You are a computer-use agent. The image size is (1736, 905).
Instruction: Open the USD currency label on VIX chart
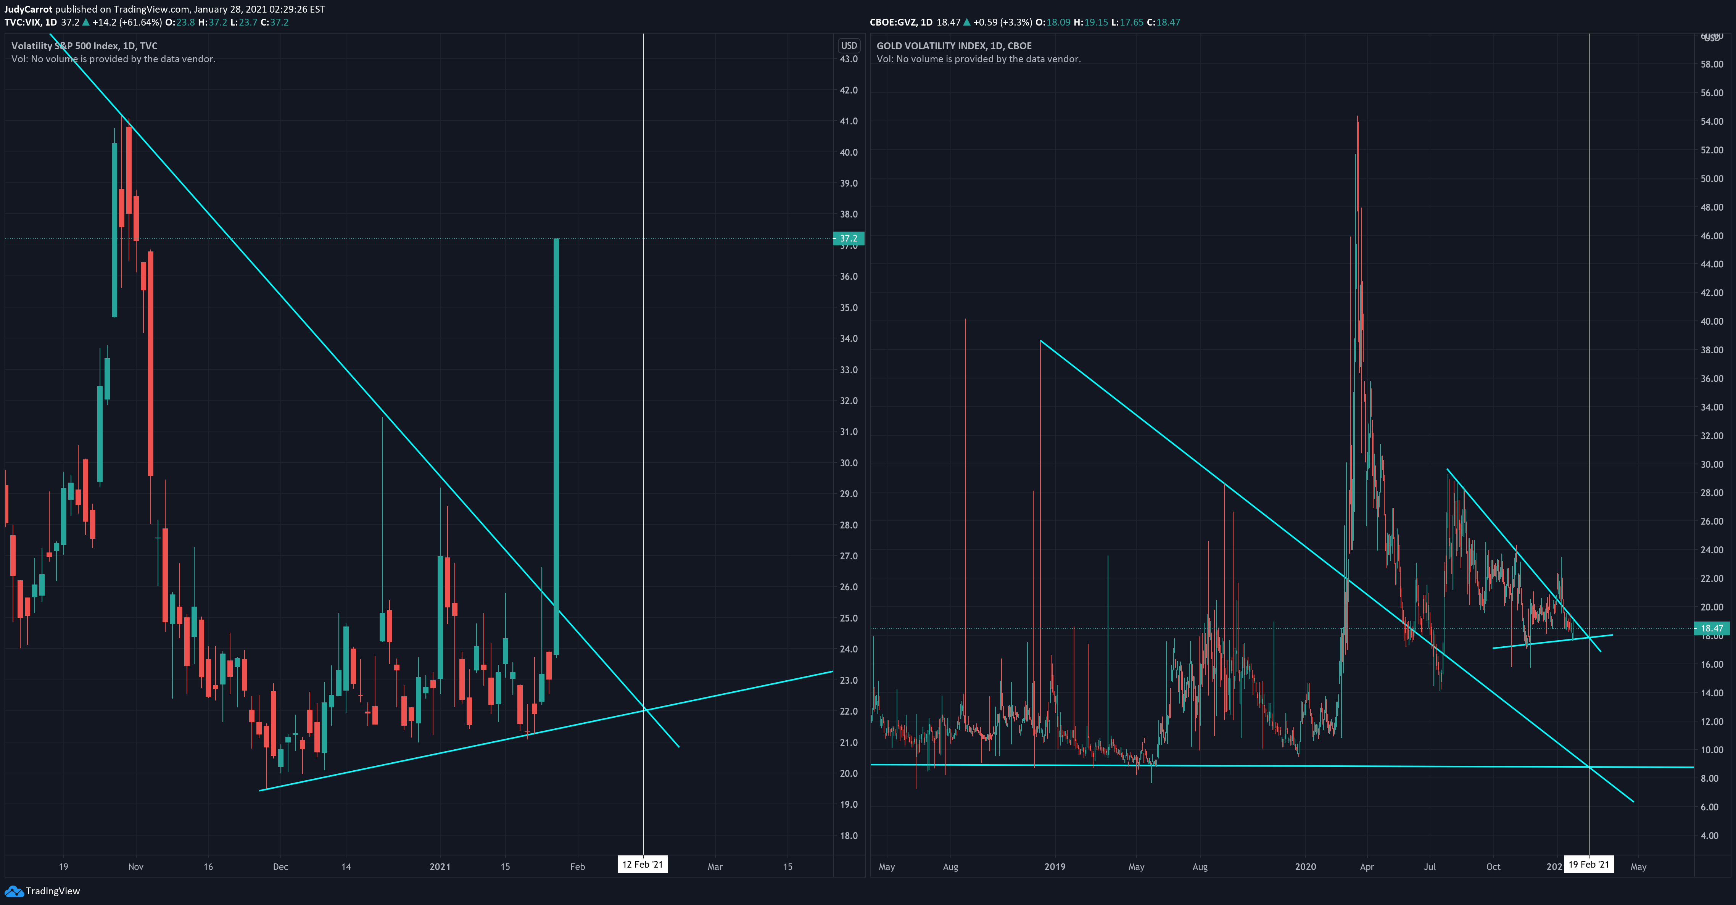click(x=849, y=46)
